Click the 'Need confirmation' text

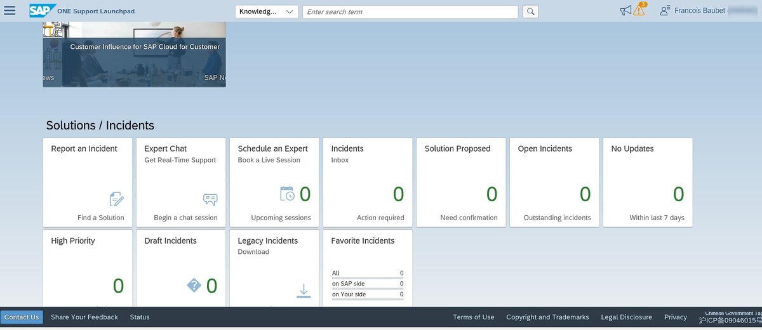pos(469,218)
